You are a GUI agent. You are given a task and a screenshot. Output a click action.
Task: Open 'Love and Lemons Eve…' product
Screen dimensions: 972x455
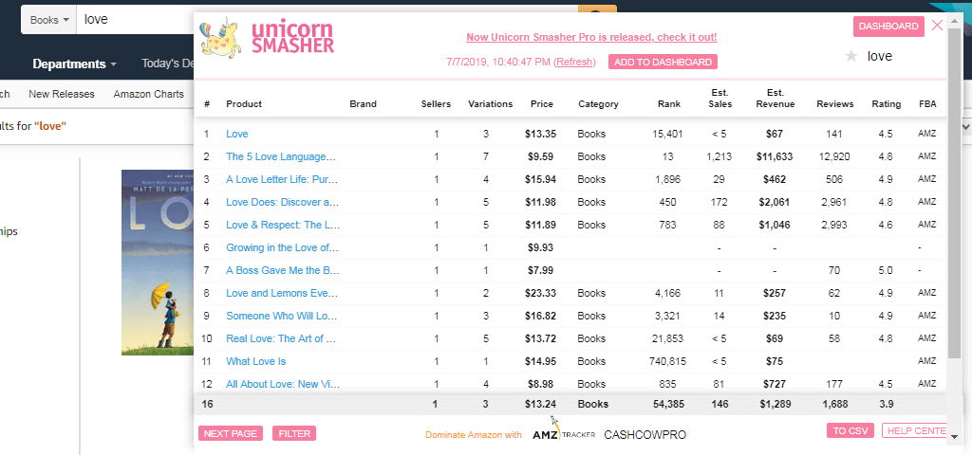click(x=281, y=293)
